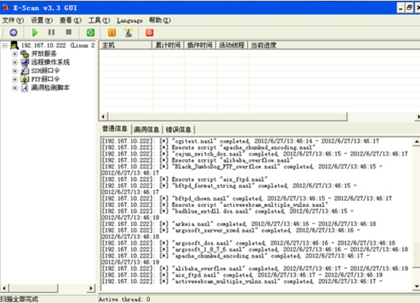Viewport: 420px width, 303px height.
Task: Click the 扫描全部完成 status text
Action: click(19, 299)
